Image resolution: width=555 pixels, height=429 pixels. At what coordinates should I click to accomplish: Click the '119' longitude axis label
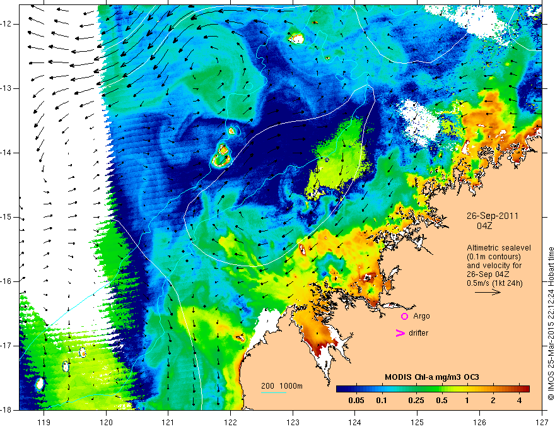tap(44, 422)
